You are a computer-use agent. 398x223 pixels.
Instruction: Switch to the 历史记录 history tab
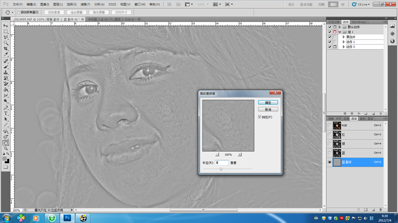[333, 22]
